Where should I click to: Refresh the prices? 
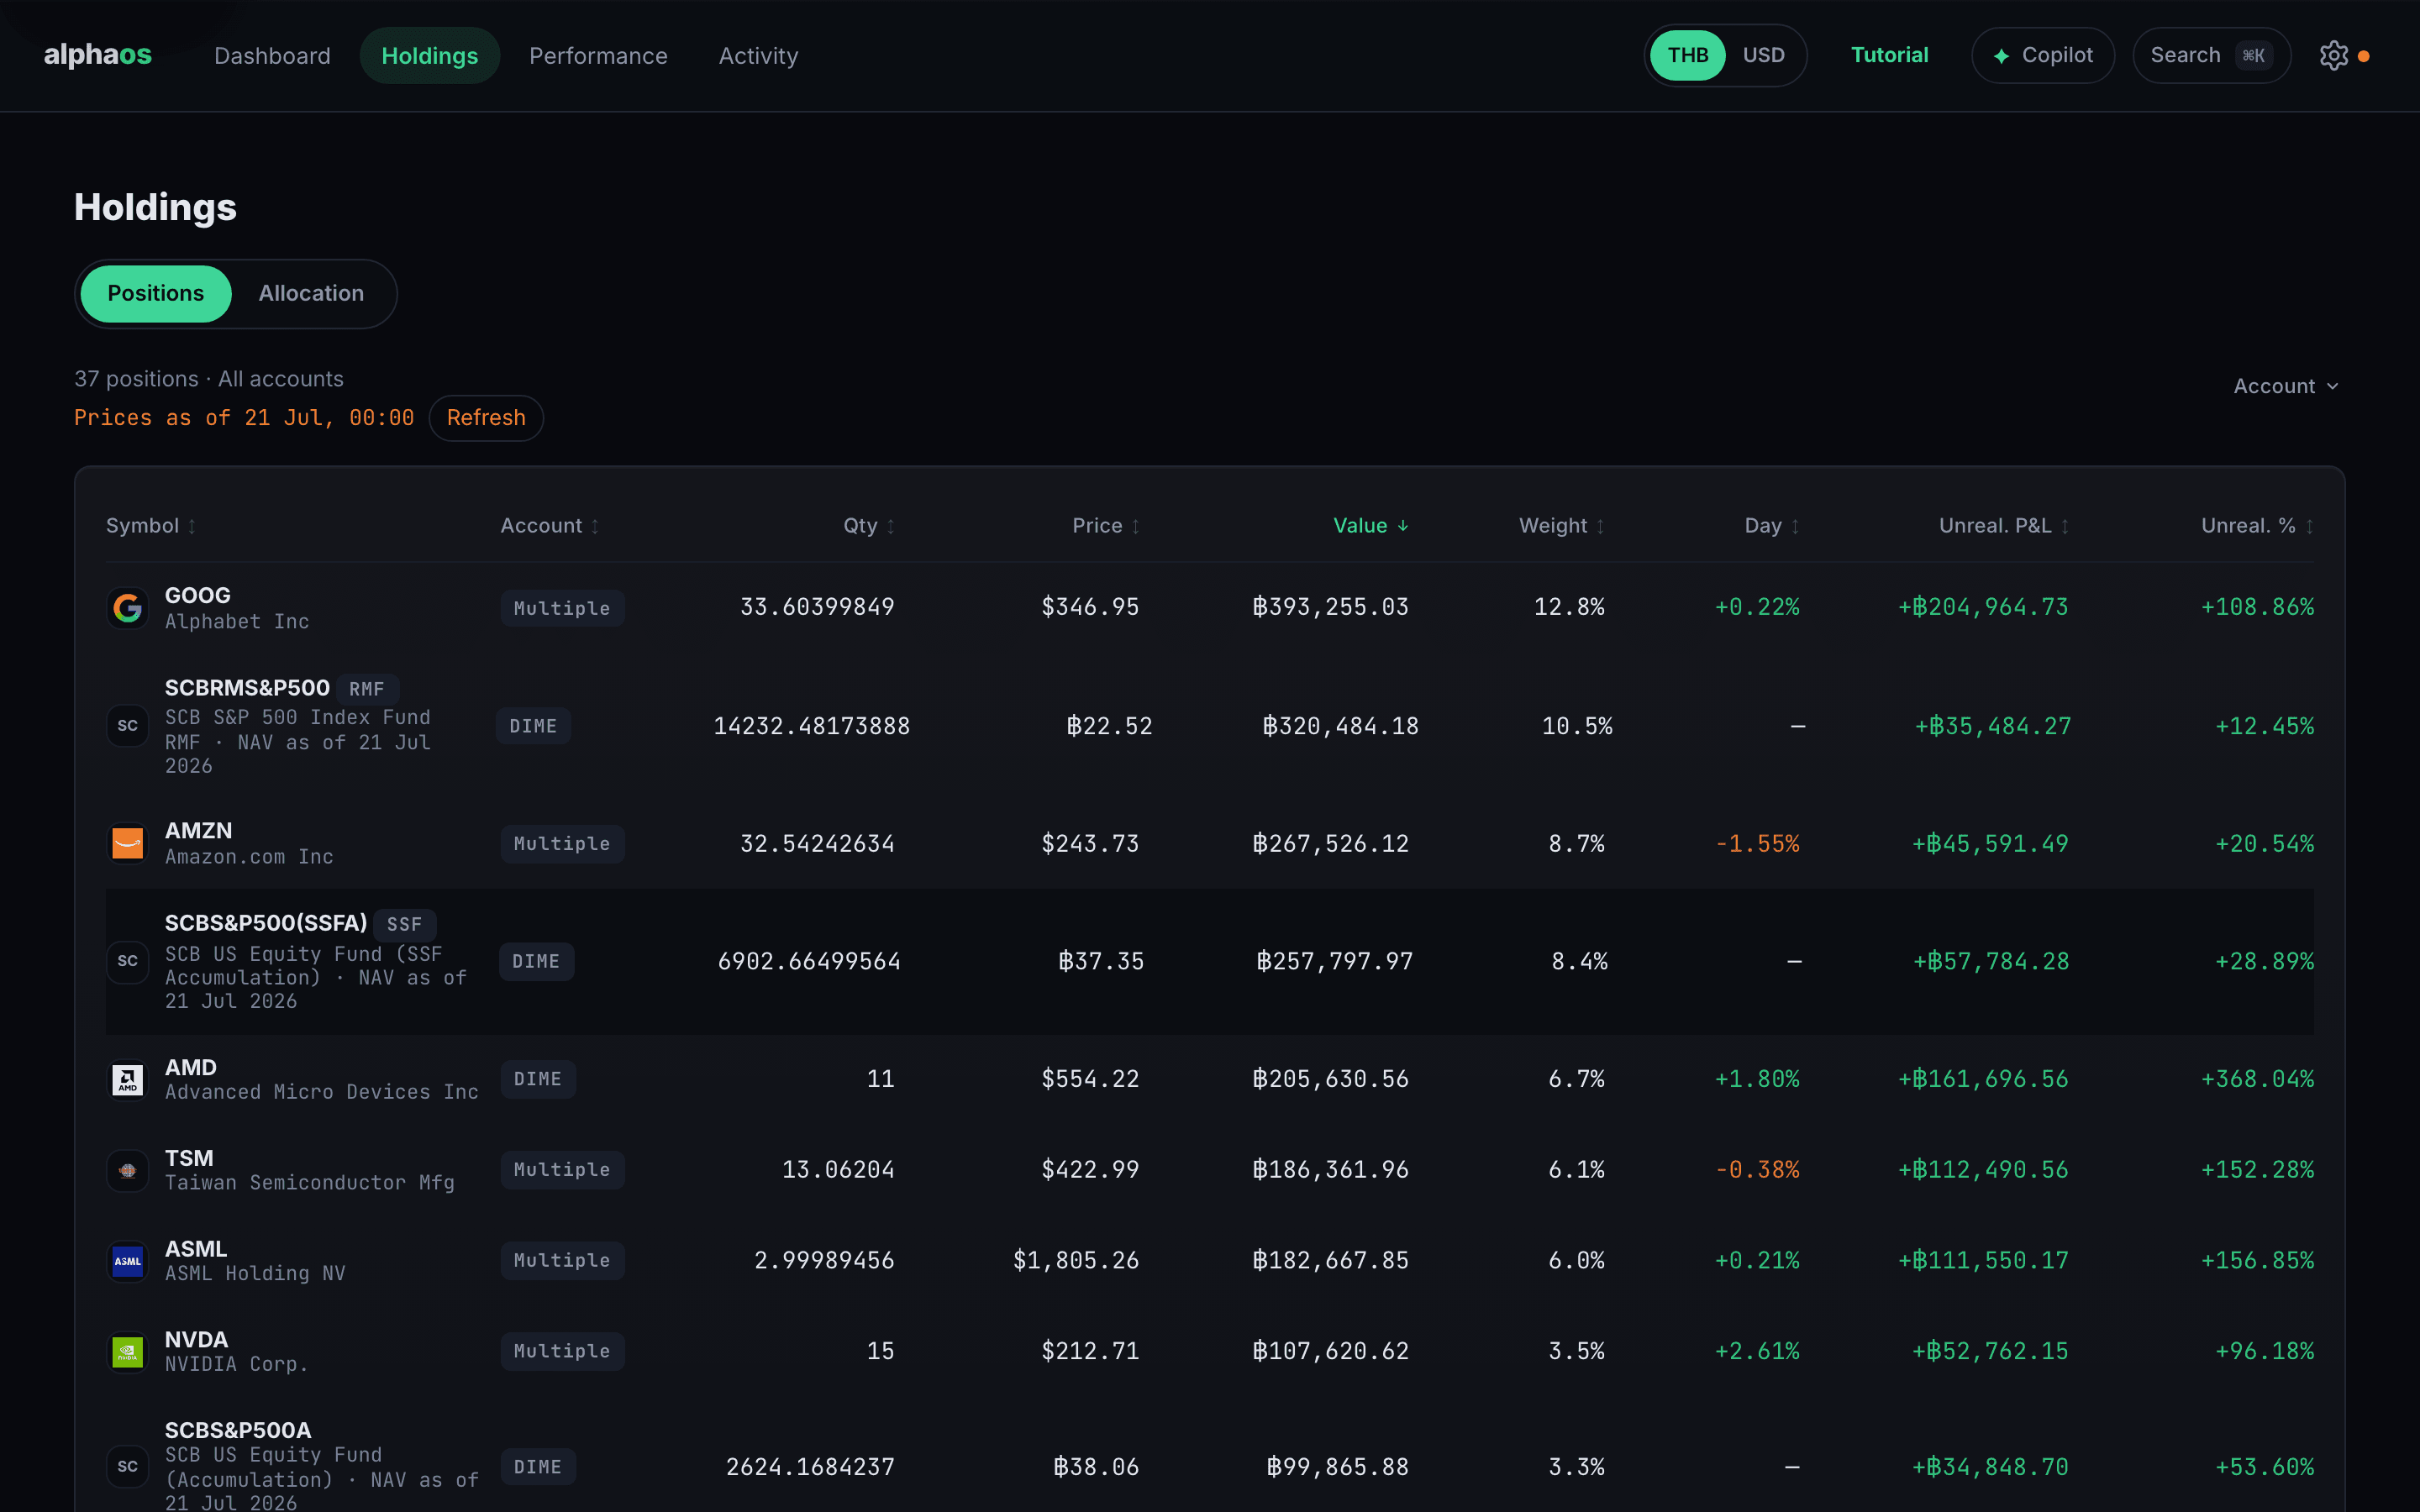[x=486, y=418]
